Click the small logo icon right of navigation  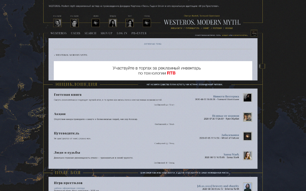click(254, 34)
